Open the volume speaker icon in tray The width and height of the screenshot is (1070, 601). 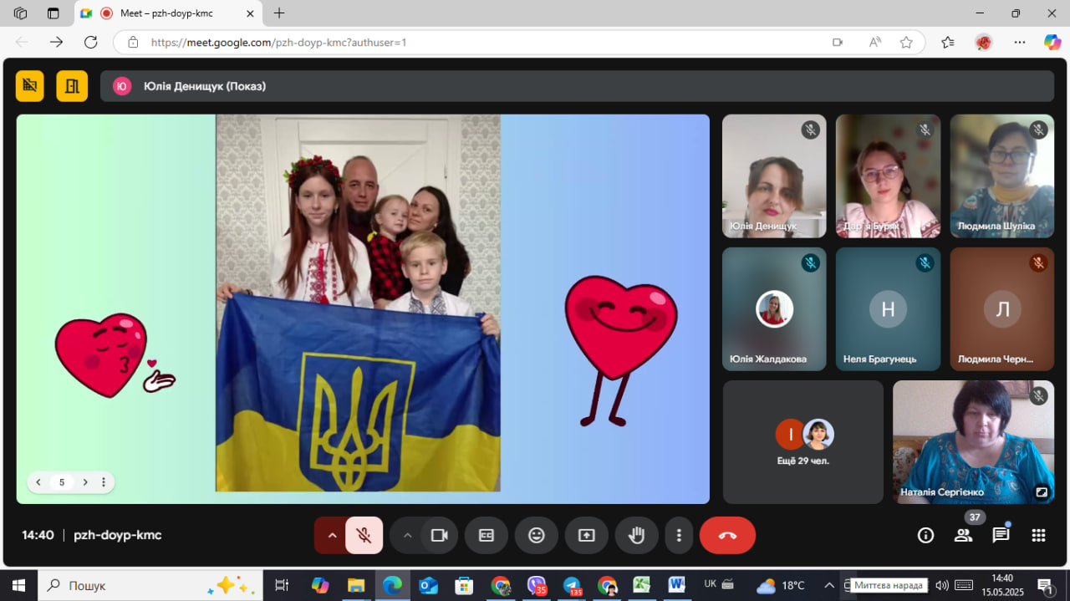click(942, 585)
